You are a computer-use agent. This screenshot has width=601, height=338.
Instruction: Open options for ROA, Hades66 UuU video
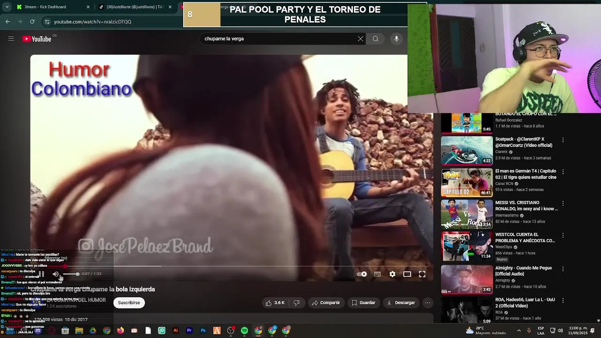[563, 300]
